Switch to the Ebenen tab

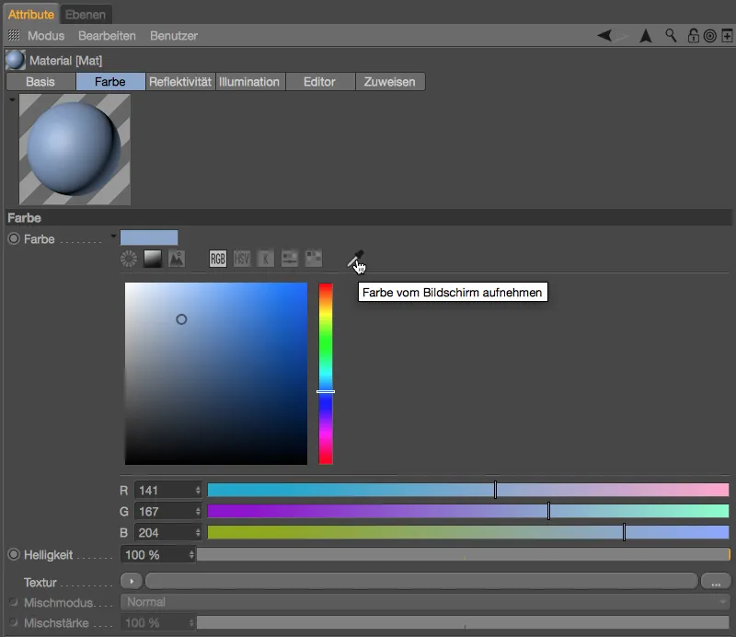[86, 15]
